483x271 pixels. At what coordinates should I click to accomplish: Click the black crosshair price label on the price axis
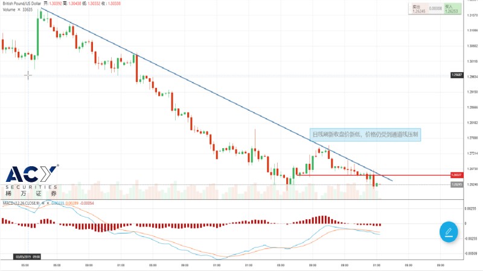coord(456,75)
